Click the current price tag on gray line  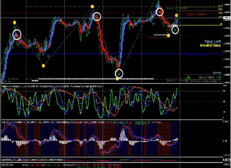point(227,18)
